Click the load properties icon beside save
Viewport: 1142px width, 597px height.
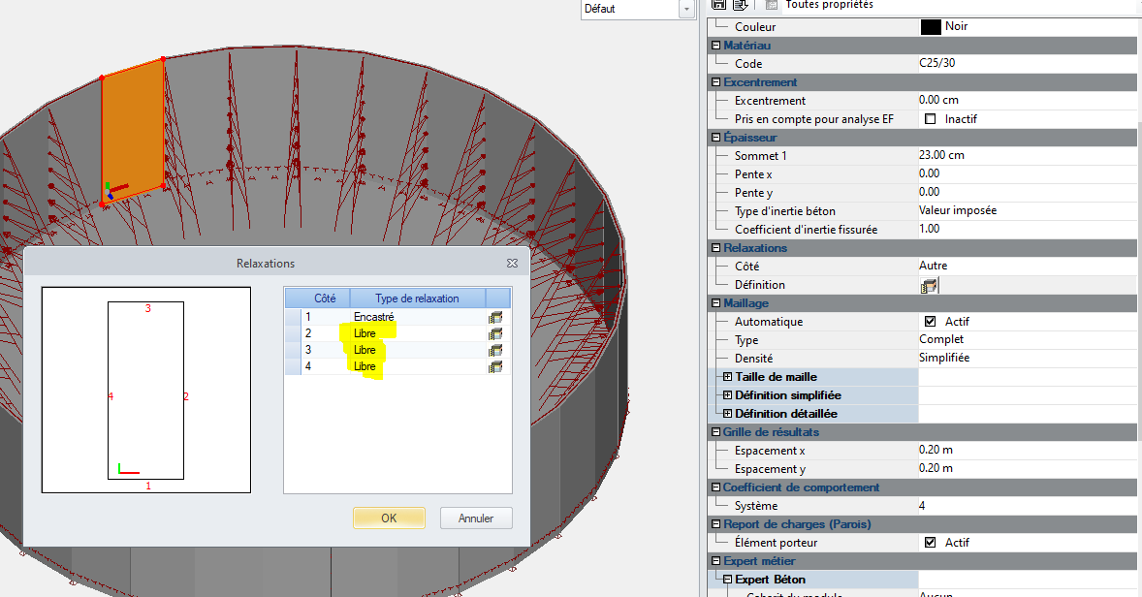(741, 5)
